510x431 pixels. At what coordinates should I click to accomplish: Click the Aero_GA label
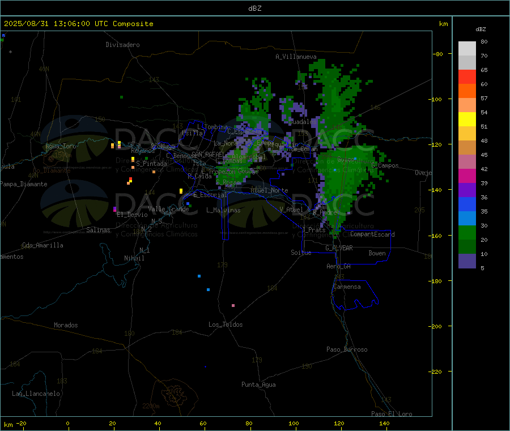tap(338, 267)
